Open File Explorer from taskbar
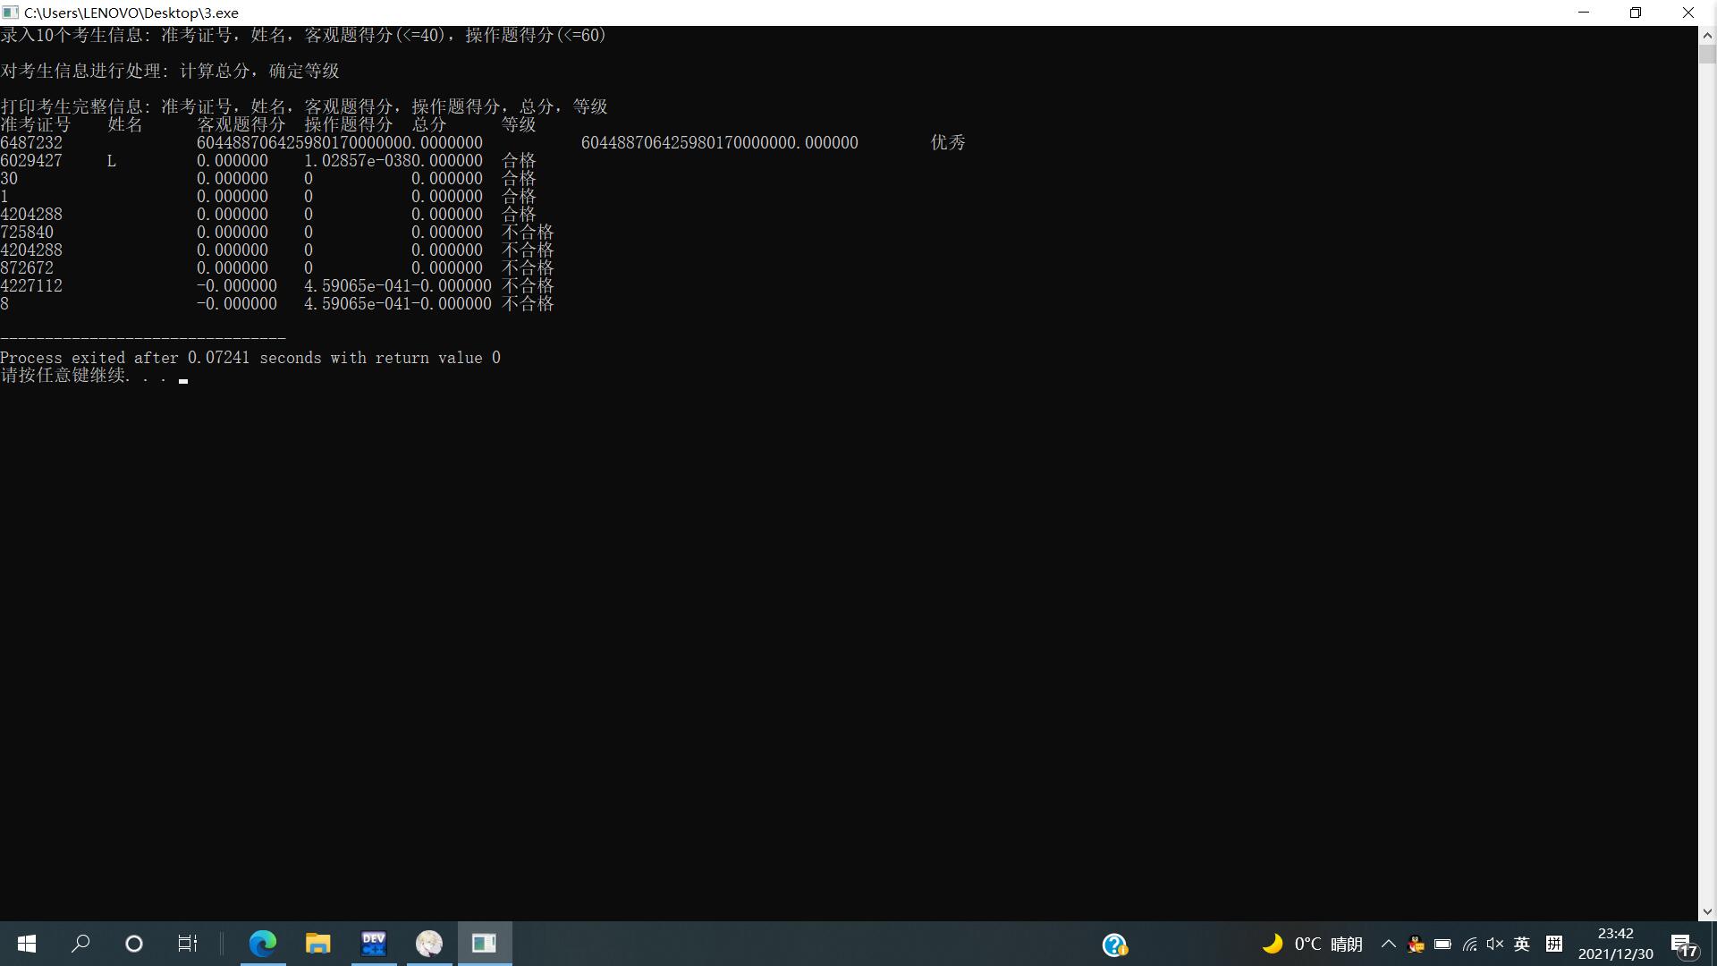The height and width of the screenshot is (966, 1717). (x=317, y=944)
